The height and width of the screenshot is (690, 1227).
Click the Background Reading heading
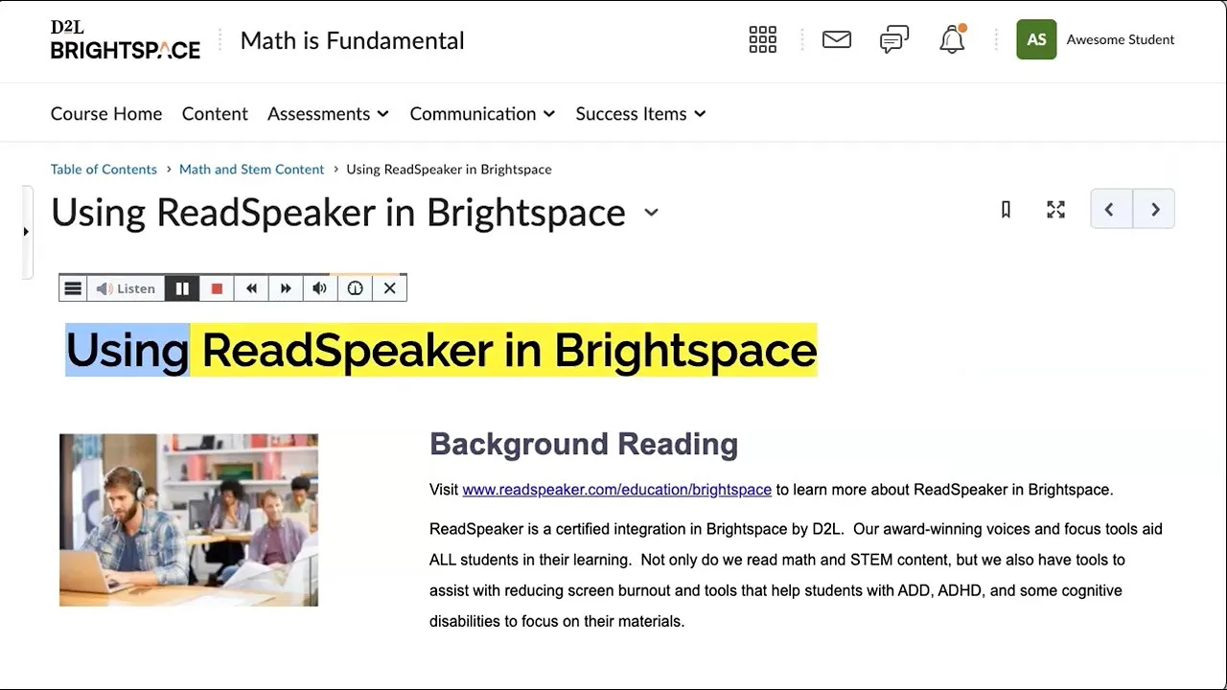[584, 444]
